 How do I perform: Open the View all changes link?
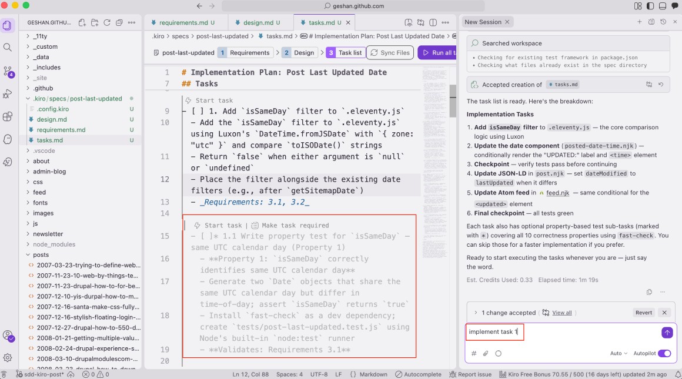tap(561, 313)
